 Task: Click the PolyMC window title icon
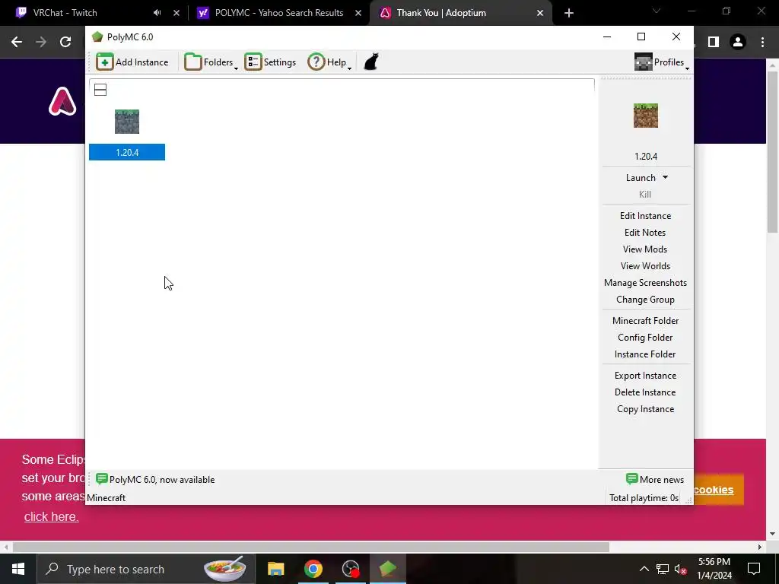coord(97,36)
